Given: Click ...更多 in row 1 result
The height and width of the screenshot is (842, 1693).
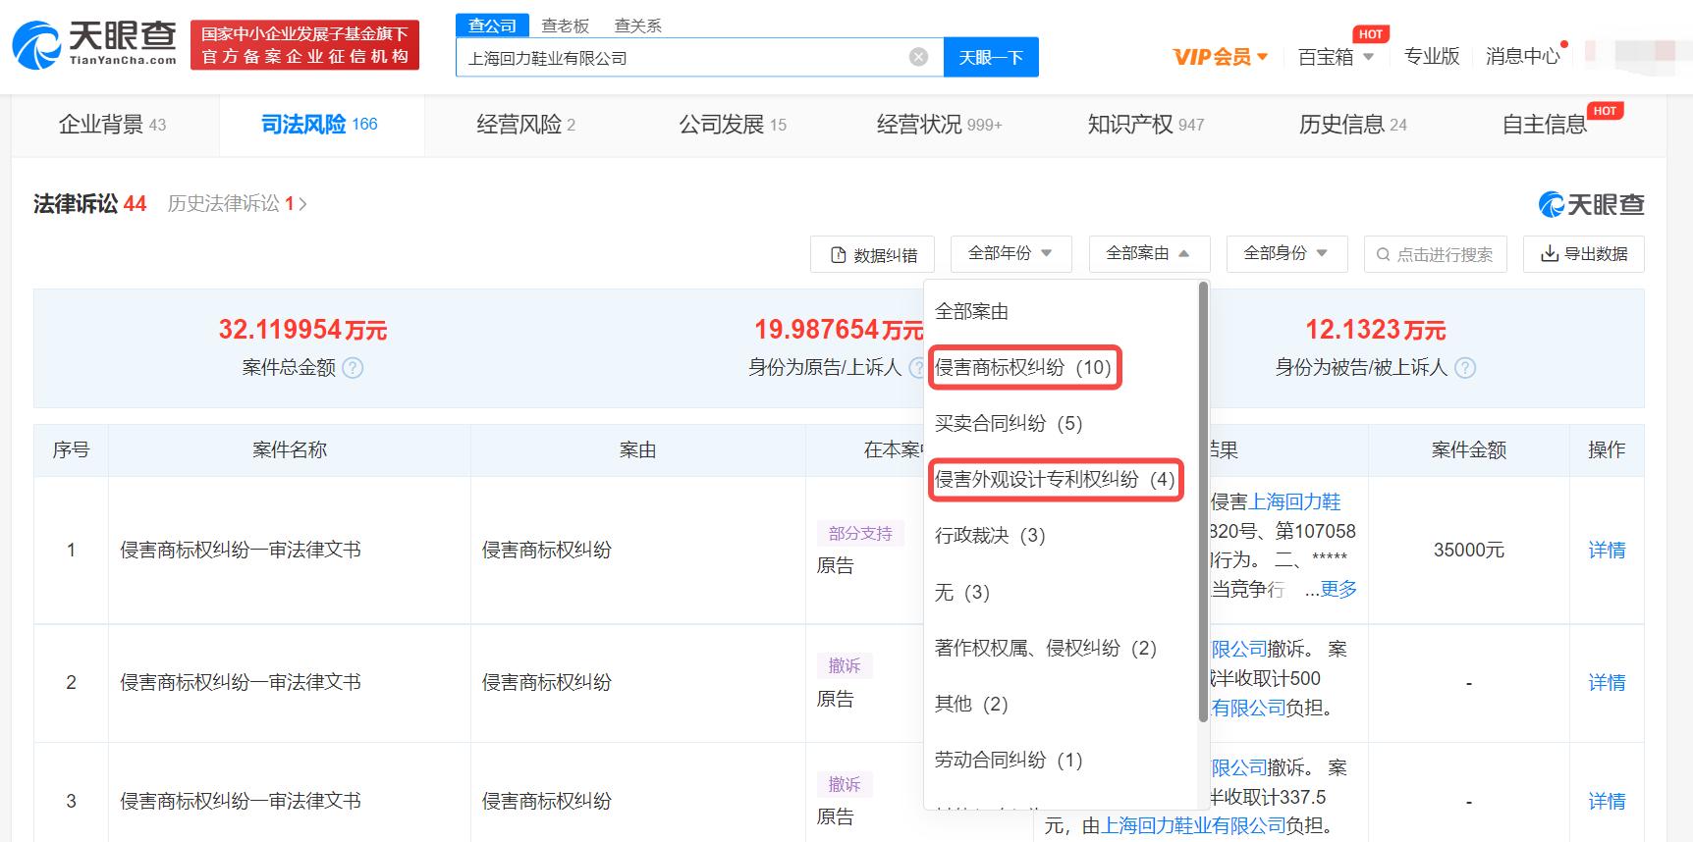Looking at the screenshot, I should click(1331, 589).
